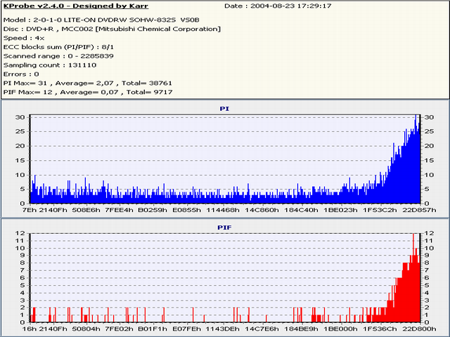
Task: Click the '50804h' axis label under the PIF chart
Action: 86,329
